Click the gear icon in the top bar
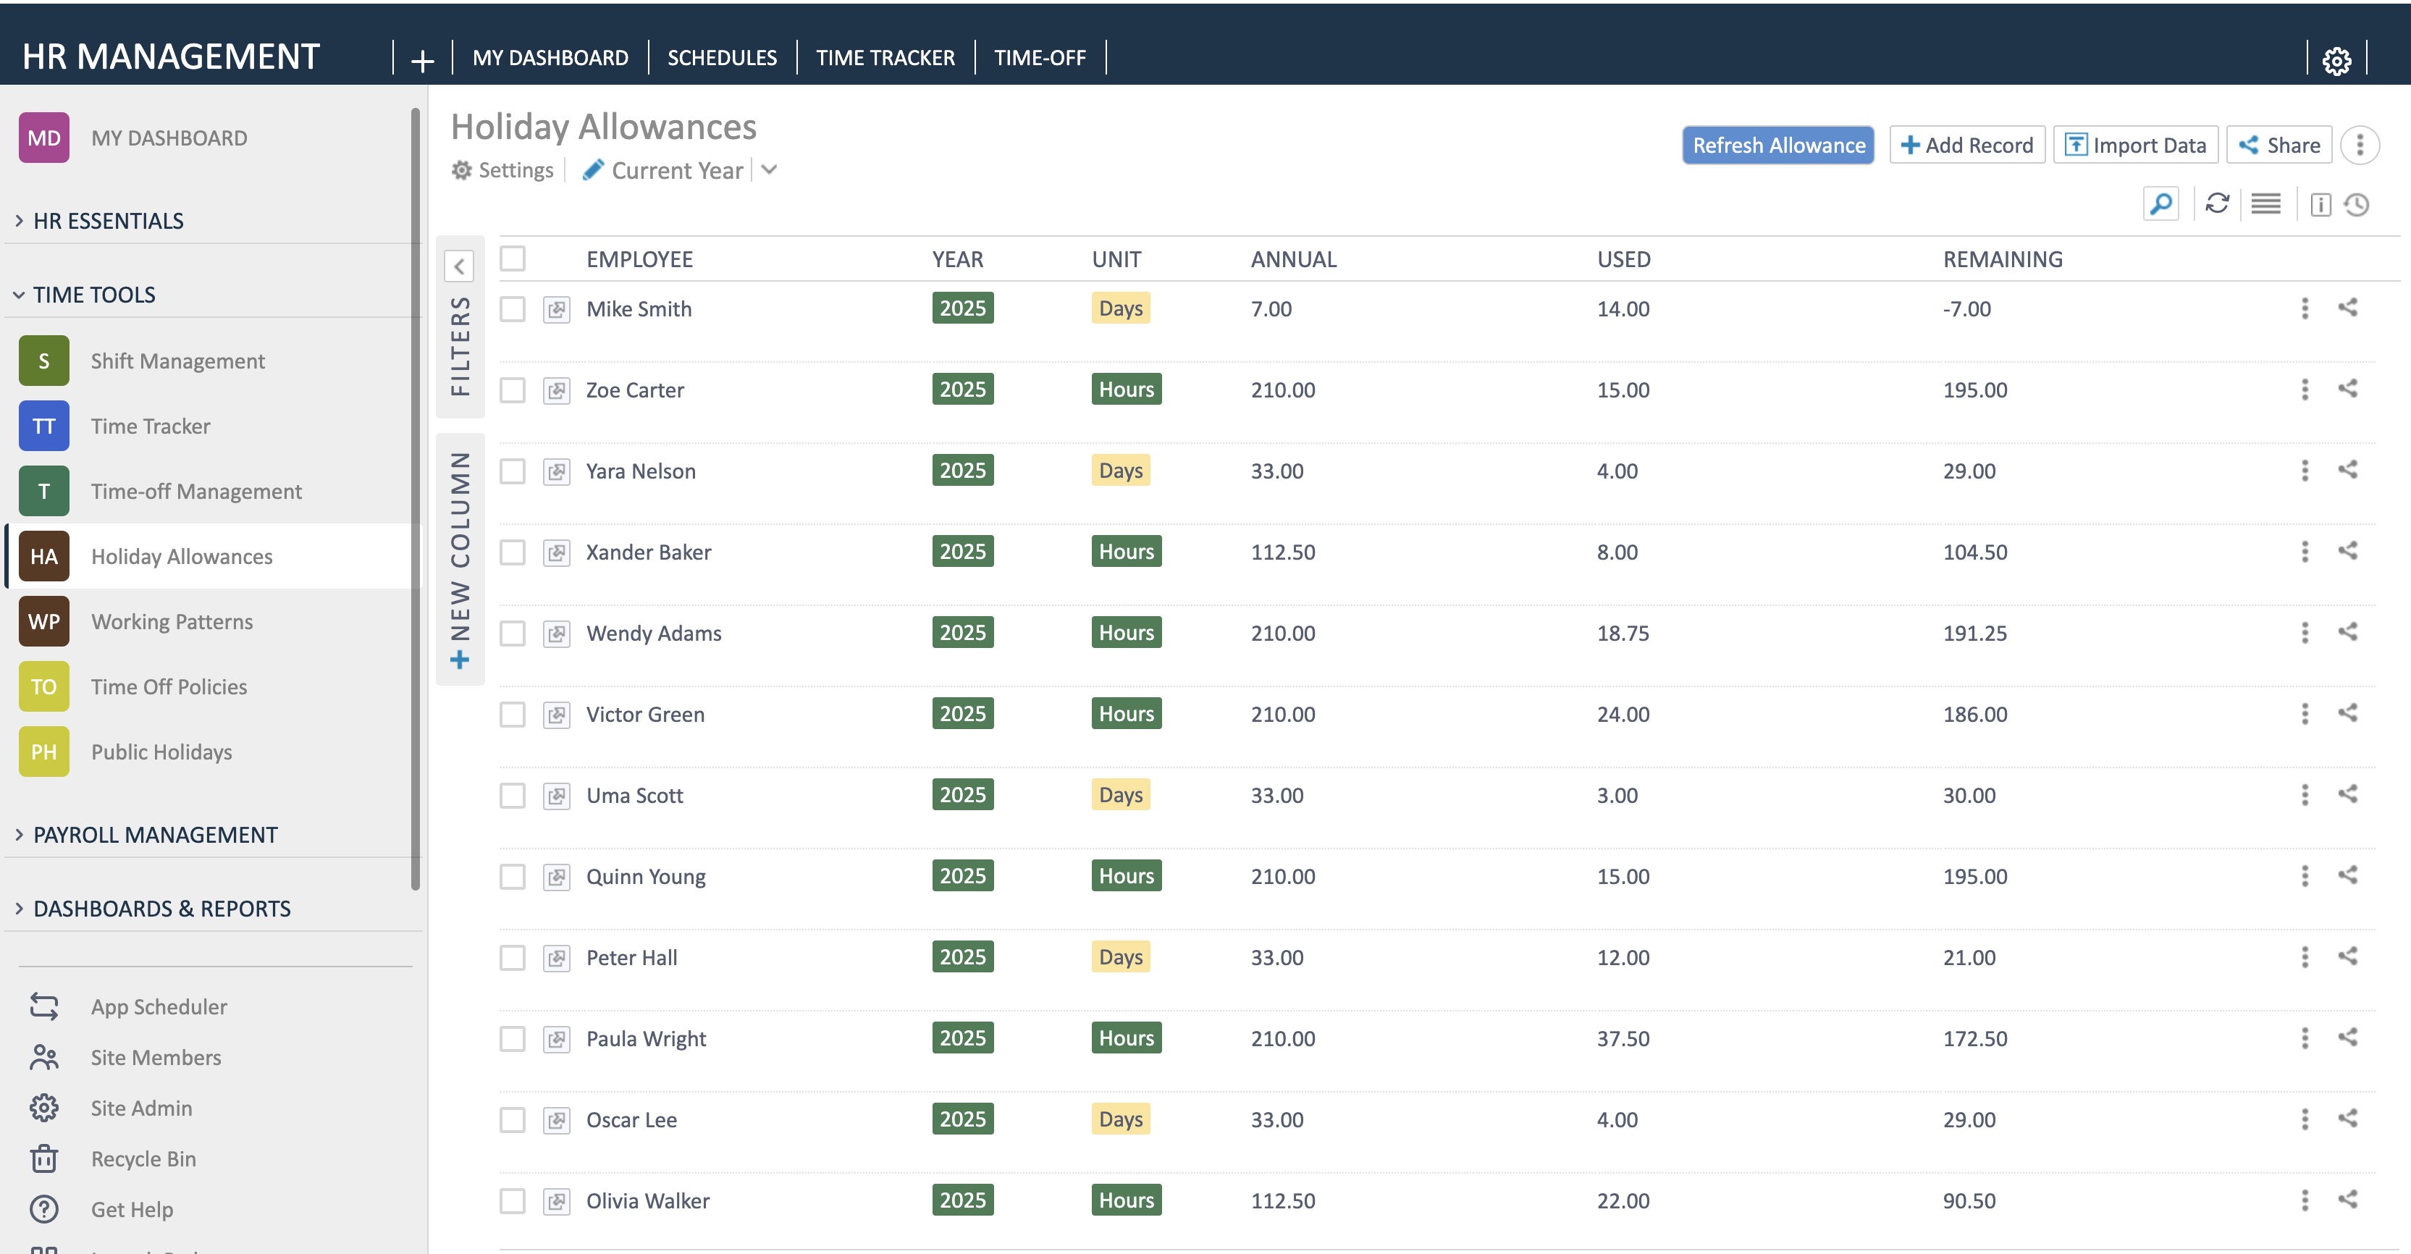Viewport: 2411px width, 1254px height. click(2336, 61)
